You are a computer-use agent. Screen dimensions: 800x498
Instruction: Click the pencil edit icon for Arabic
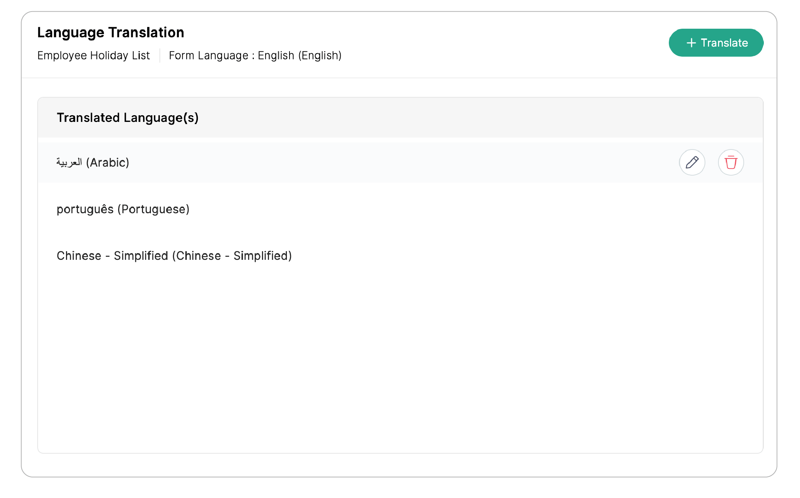(x=692, y=163)
